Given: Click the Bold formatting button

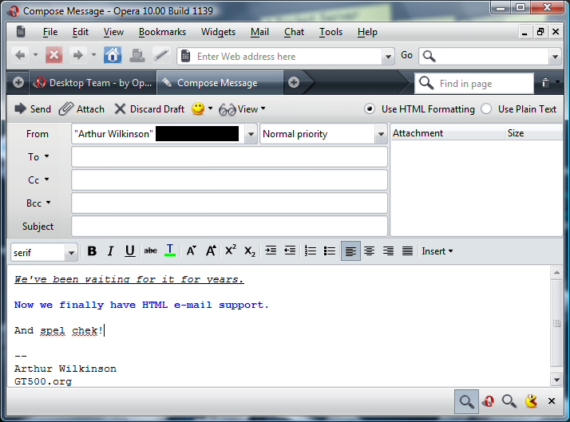Looking at the screenshot, I should [92, 251].
